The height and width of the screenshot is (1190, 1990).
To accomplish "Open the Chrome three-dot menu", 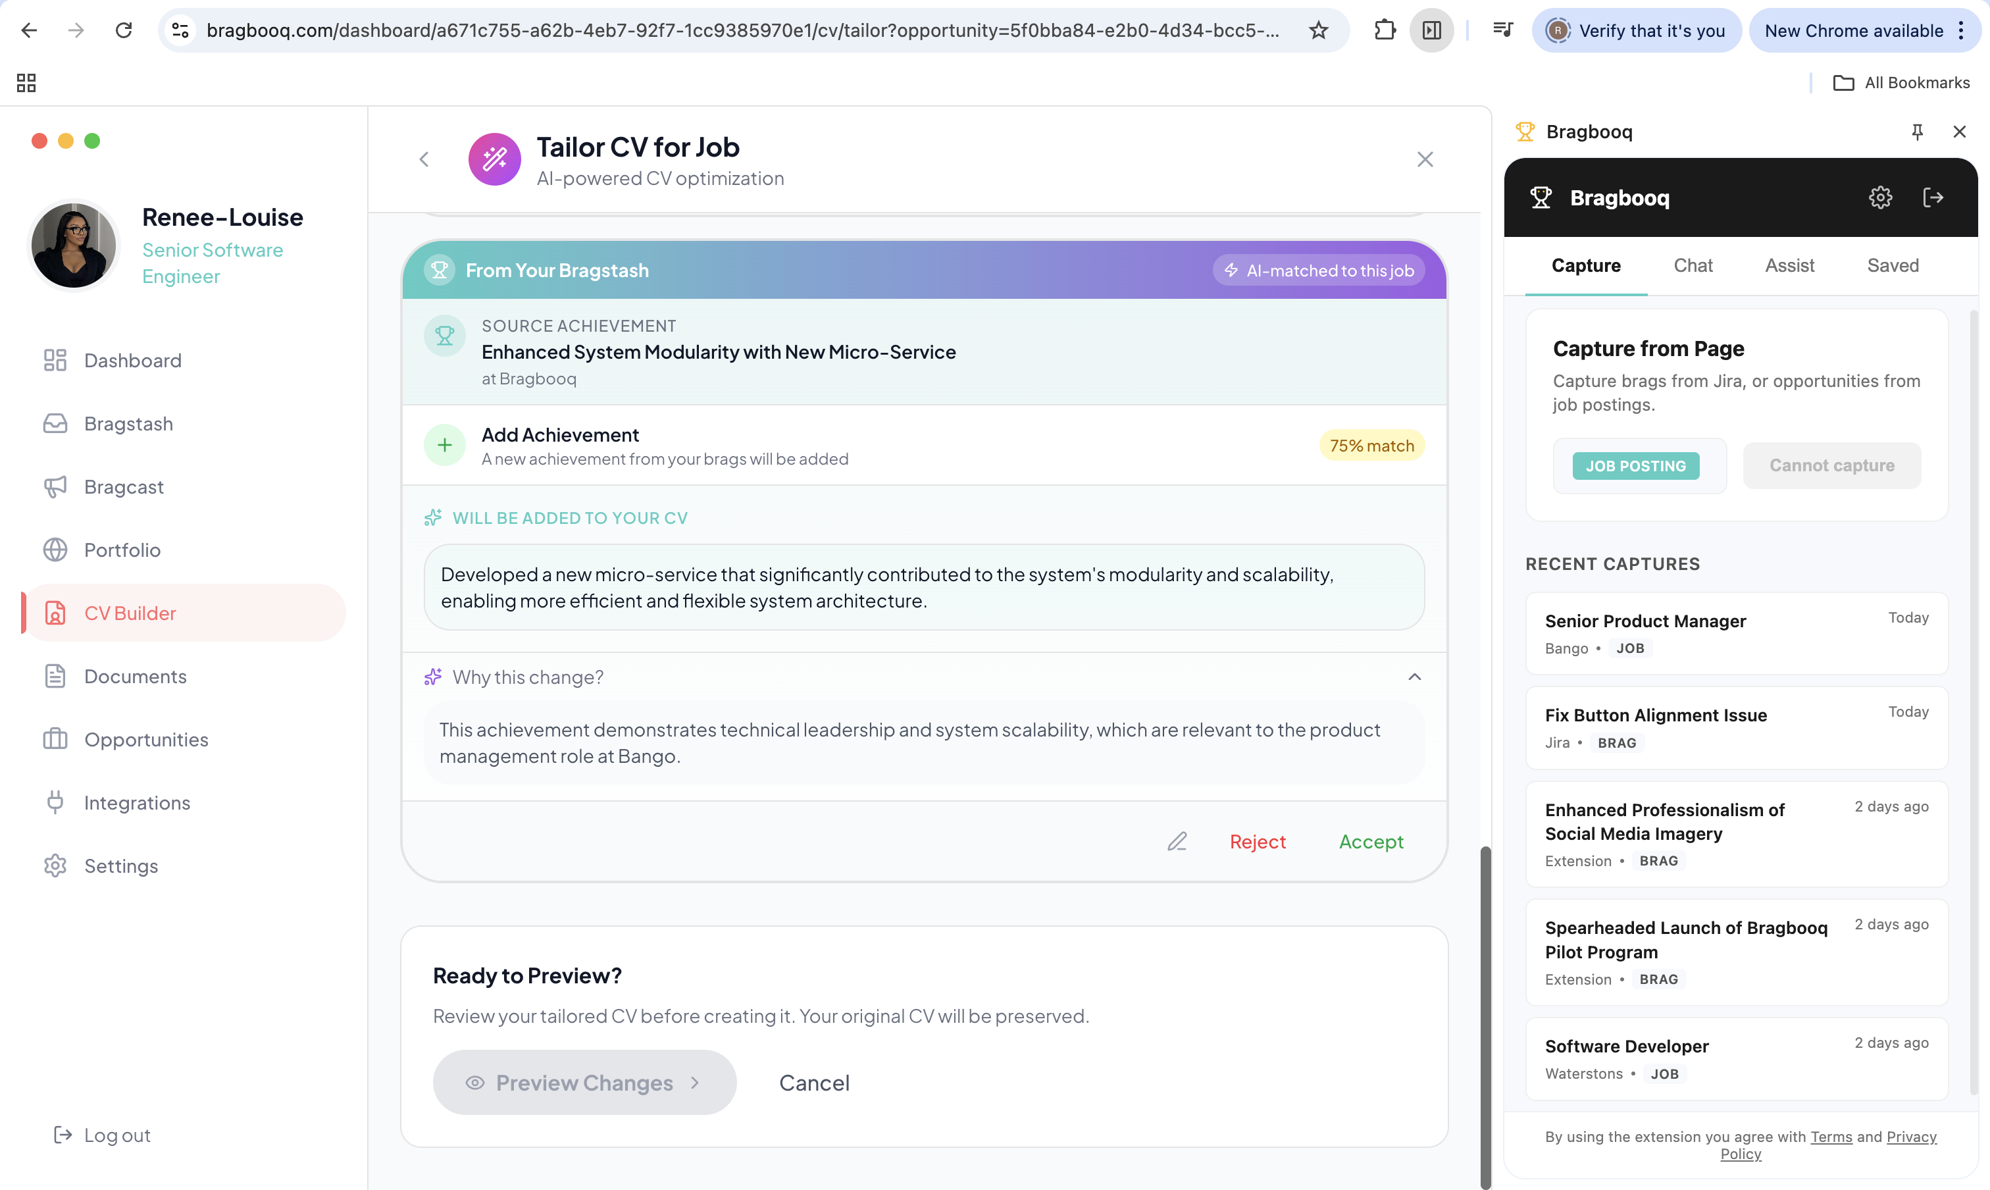I will tap(1961, 30).
